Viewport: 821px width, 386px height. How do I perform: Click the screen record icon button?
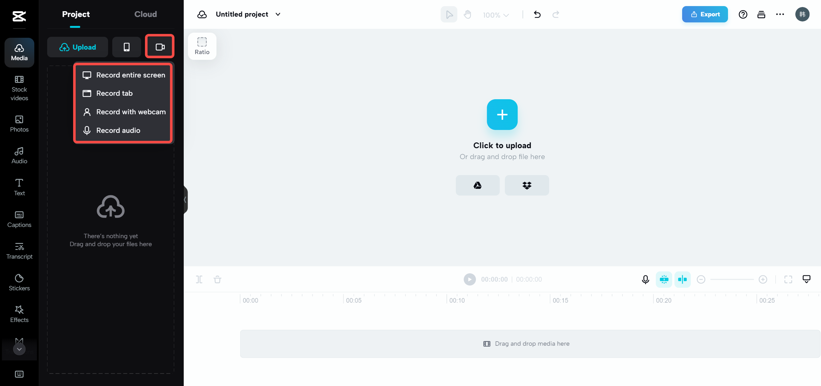tap(160, 47)
